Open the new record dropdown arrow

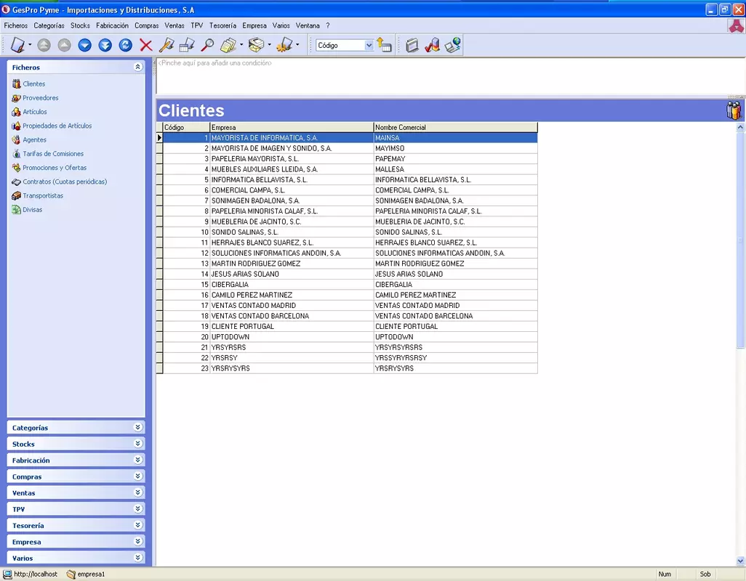point(30,45)
